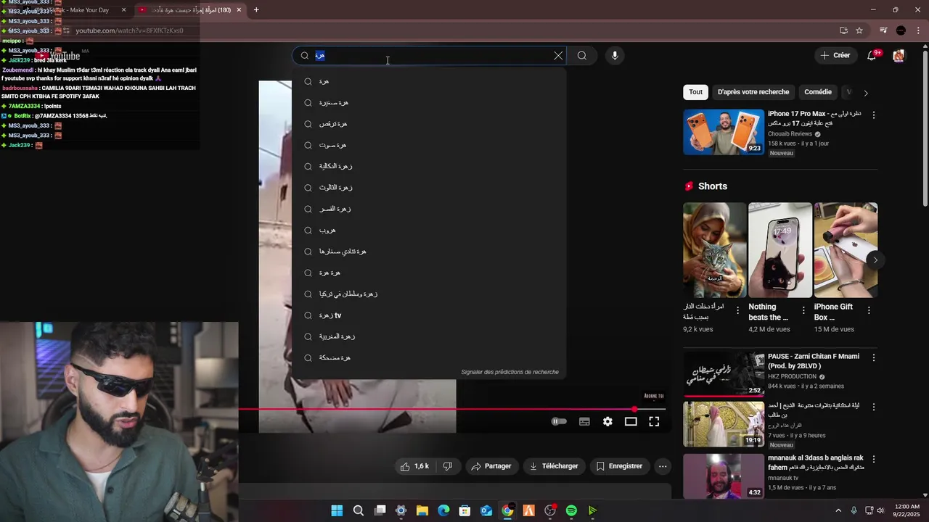Open options for the iPhone Gift Box short
929x522 pixels.
pos(869,310)
